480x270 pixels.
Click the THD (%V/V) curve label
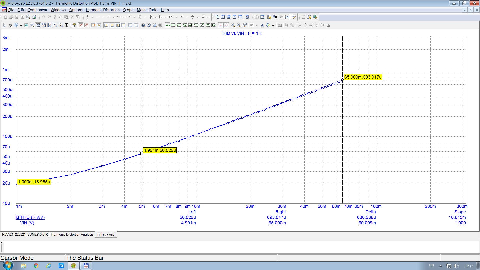tap(32, 217)
